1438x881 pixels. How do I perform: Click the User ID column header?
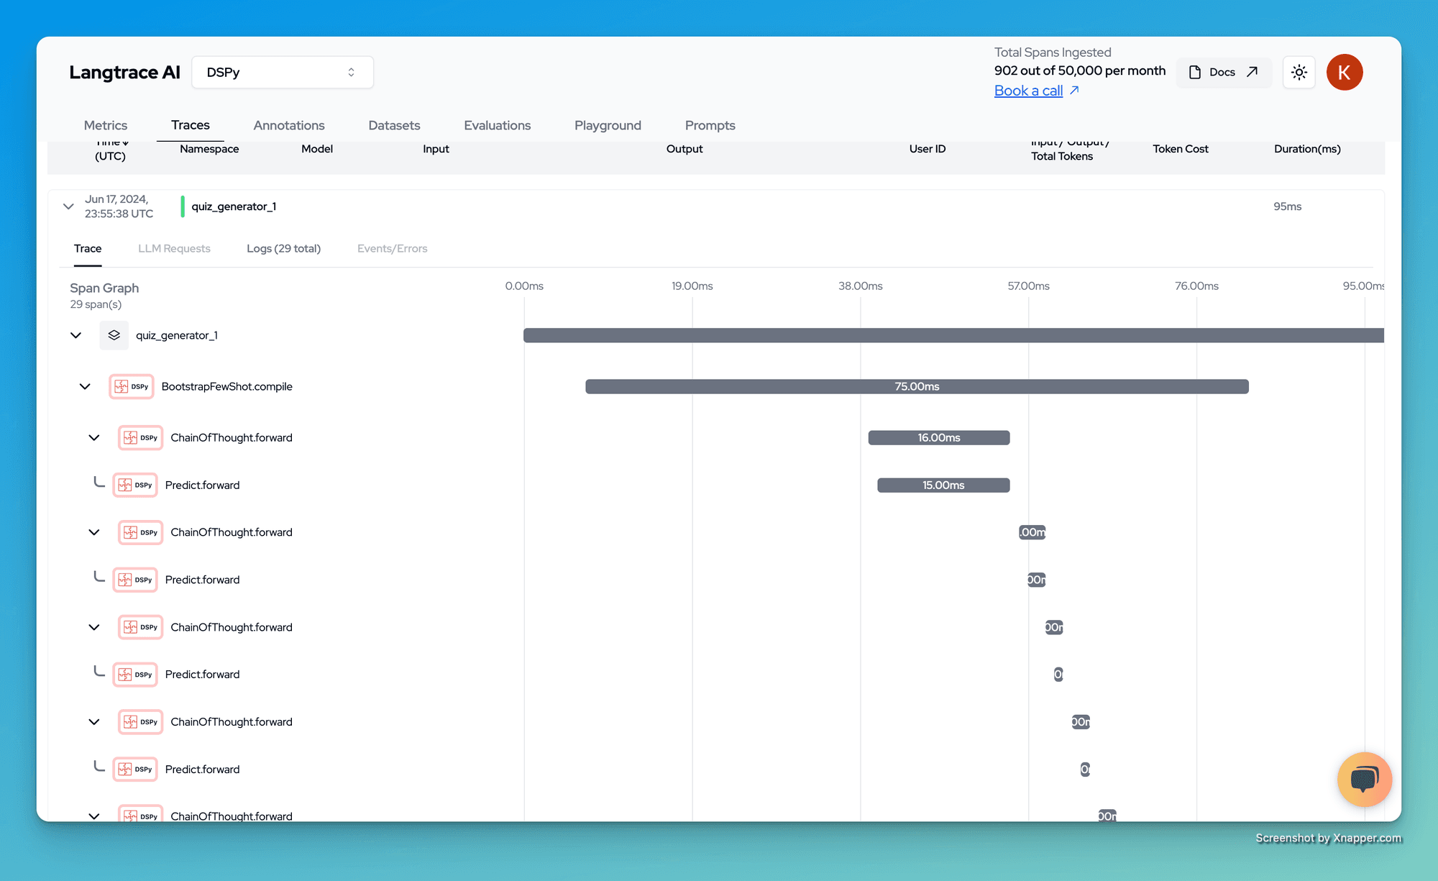pos(928,149)
